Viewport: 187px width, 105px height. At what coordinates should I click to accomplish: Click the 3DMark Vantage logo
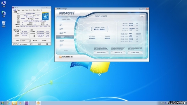67,13
